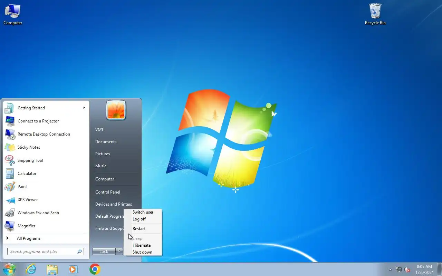Choose Shut down from the power menu
442x276 pixels.
coord(143,252)
